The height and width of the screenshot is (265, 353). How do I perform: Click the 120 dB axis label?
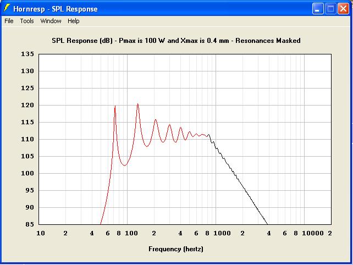pyautogui.click(x=27, y=105)
